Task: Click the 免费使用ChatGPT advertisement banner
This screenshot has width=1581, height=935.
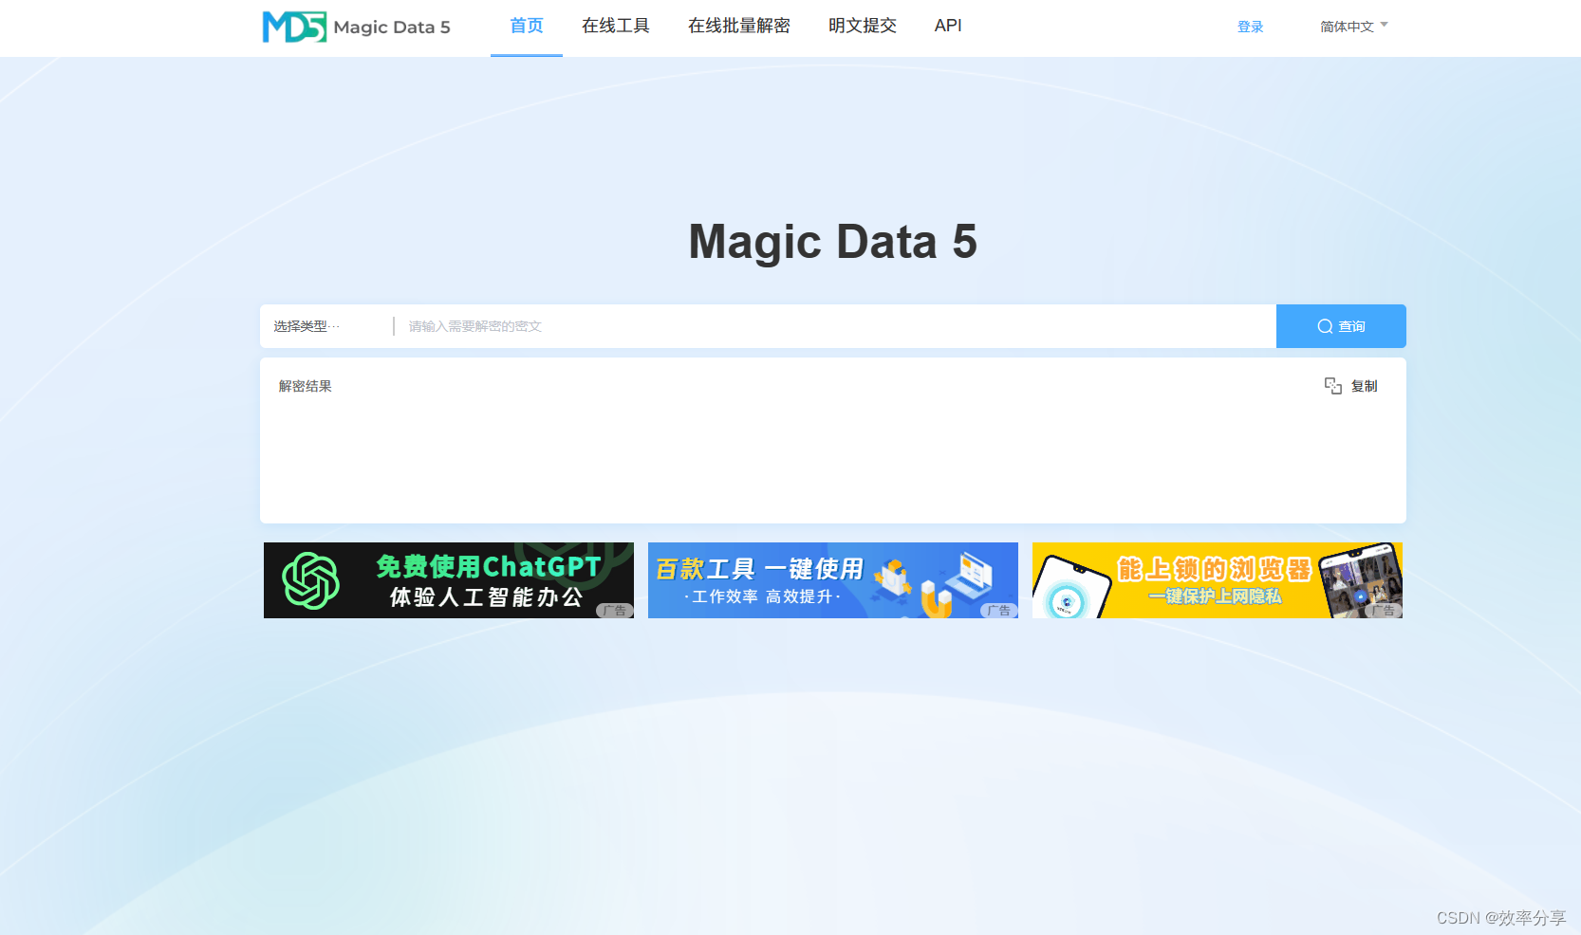Action: pyautogui.click(x=448, y=579)
